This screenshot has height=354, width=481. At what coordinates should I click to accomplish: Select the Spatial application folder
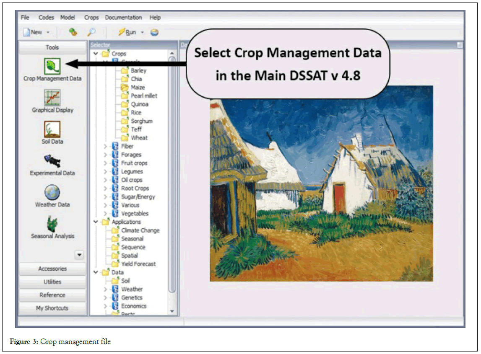pyautogui.click(x=125, y=256)
